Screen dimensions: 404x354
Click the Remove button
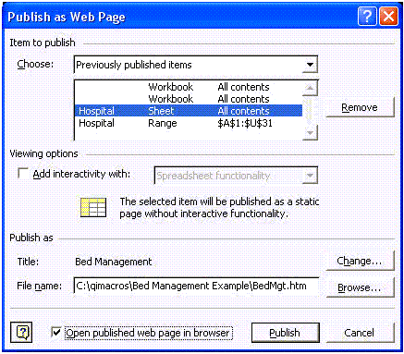pos(360,107)
